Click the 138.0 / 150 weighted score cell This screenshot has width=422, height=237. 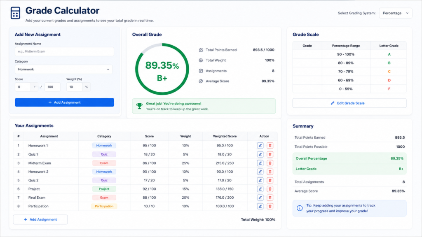(225, 189)
